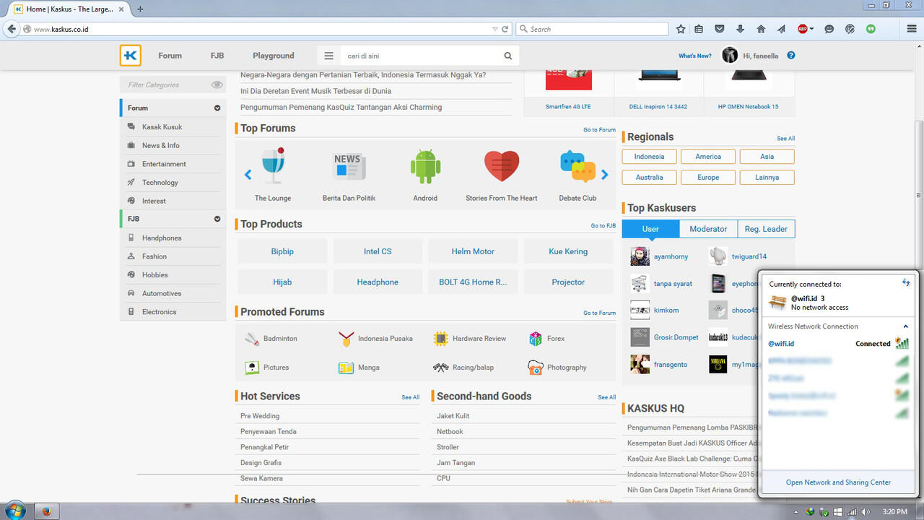
Task: Switch to the Moderator tab
Action: 708,229
